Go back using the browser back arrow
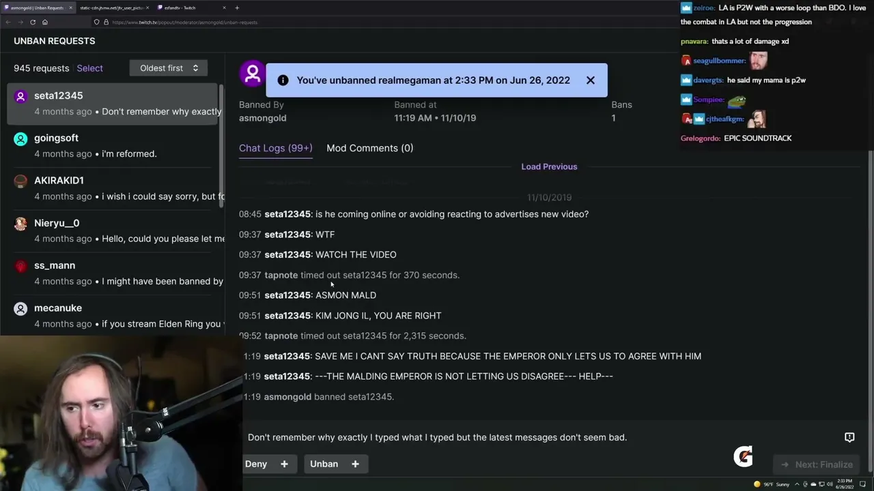Image resolution: width=874 pixels, height=491 pixels. click(x=8, y=22)
